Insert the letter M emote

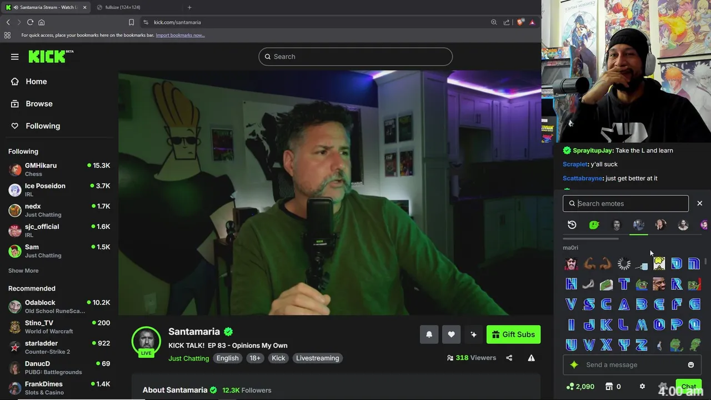coord(642,324)
